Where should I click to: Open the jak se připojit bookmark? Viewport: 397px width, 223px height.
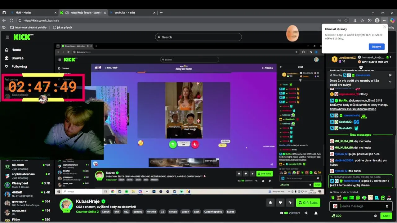click(x=62, y=28)
